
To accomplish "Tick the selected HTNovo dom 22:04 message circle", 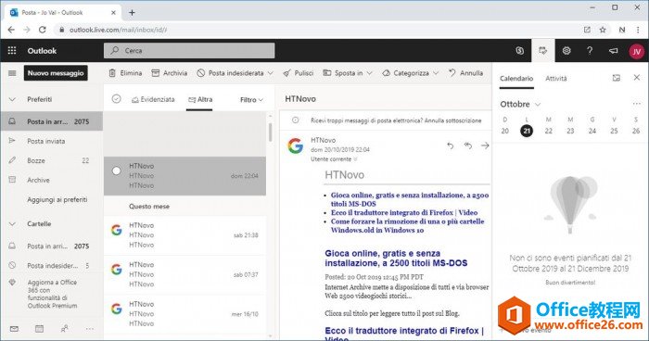I will click(x=116, y=170).
